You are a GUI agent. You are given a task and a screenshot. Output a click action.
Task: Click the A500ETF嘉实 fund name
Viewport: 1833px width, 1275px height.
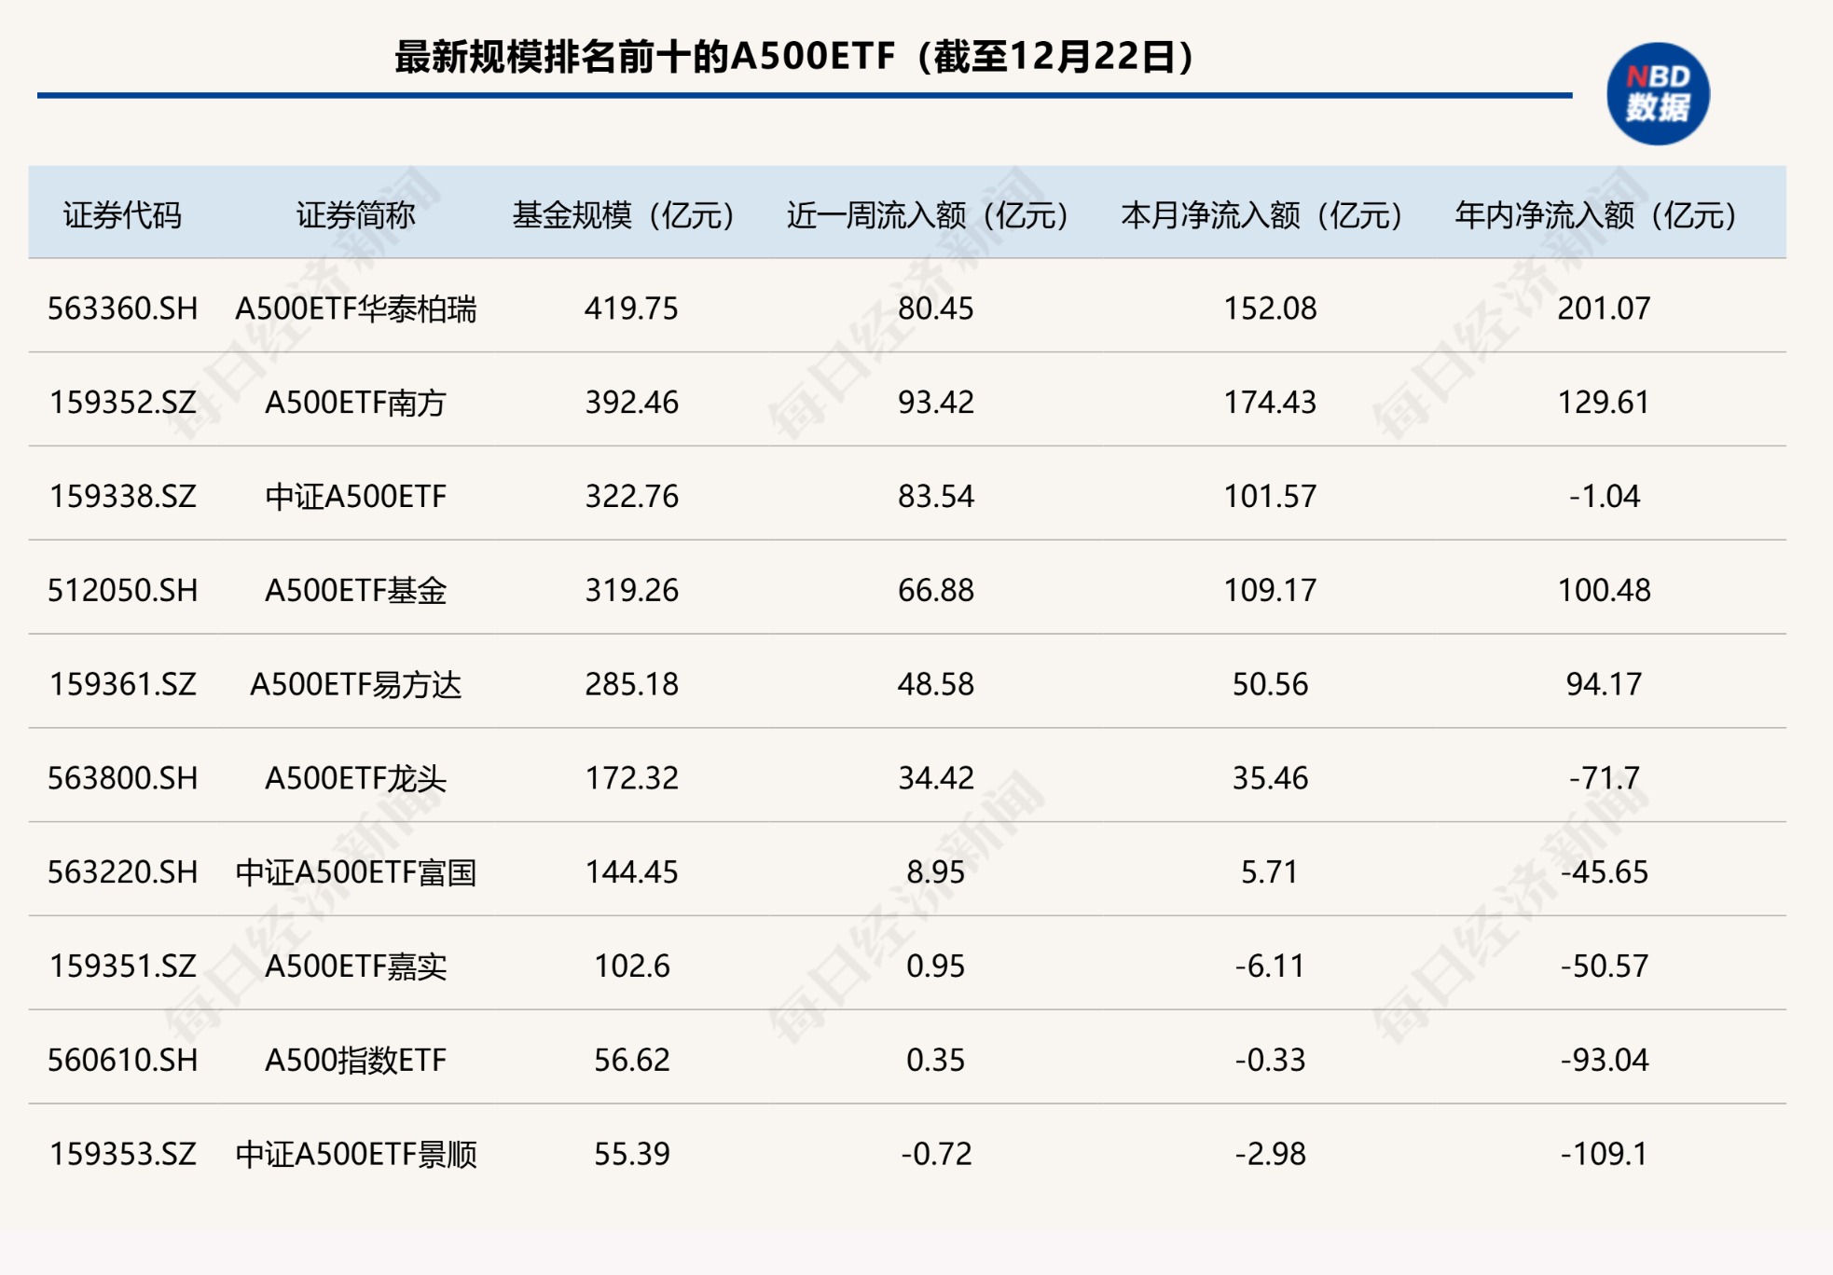pos(355,967)
